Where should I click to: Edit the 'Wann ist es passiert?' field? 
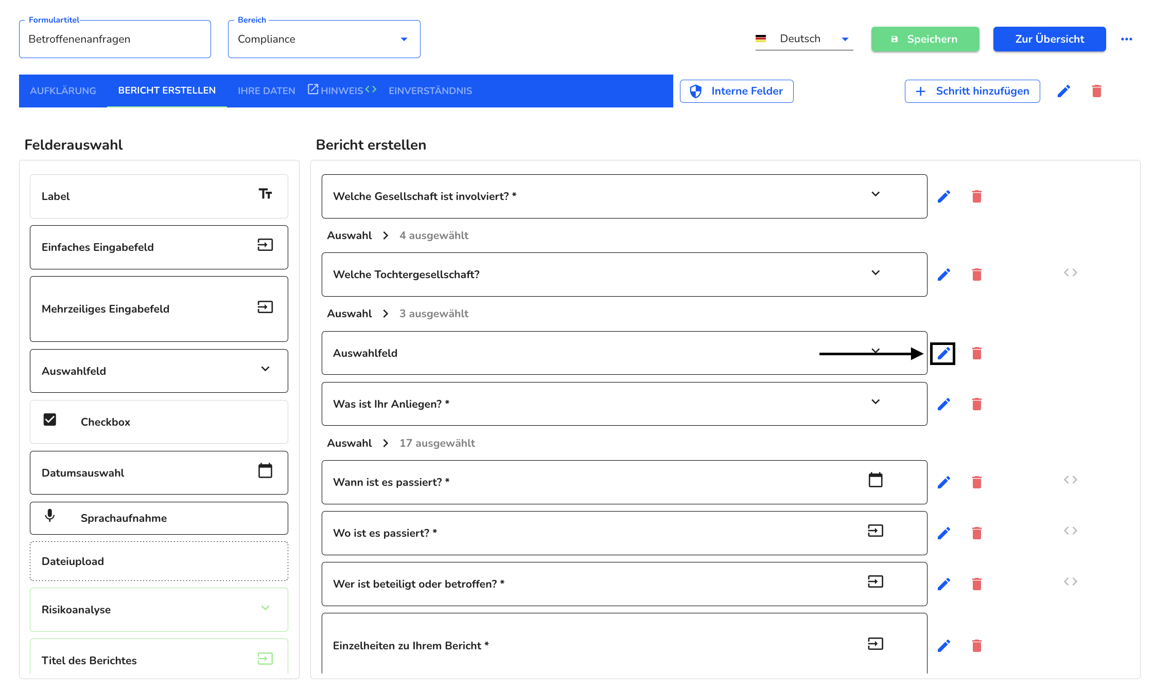point(943,482)
